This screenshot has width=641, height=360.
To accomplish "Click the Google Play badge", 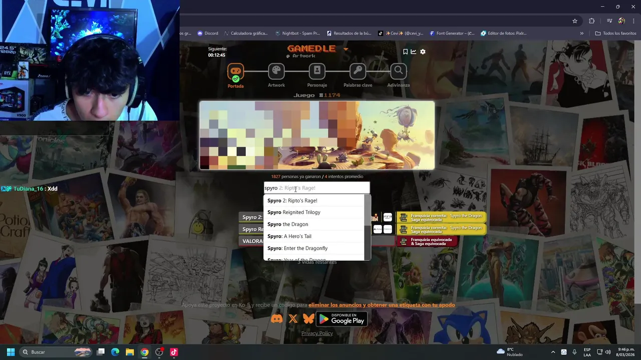I will click(x=342, y=319).
